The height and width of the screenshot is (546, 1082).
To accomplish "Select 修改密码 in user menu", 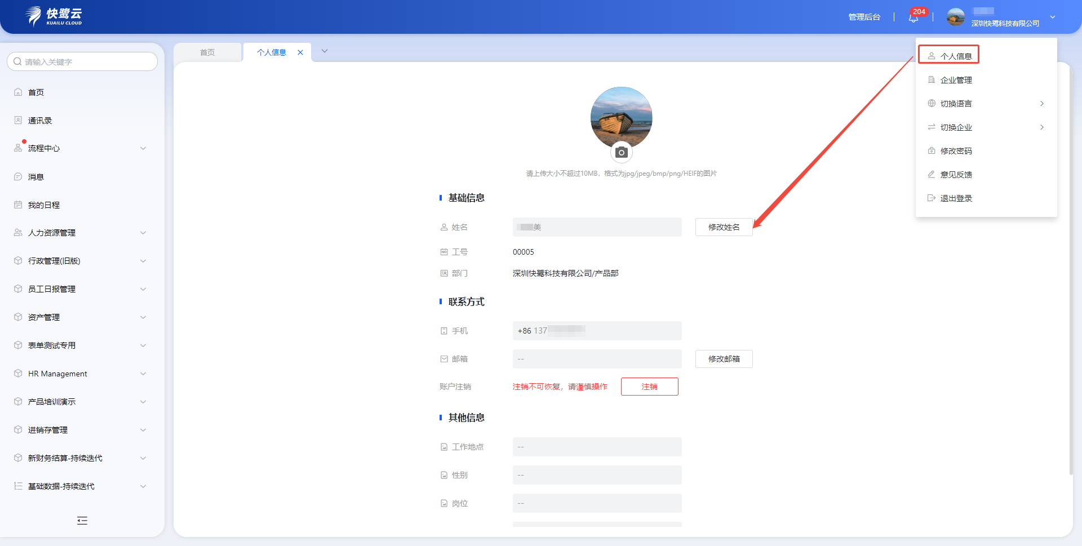I will point(956,151).
